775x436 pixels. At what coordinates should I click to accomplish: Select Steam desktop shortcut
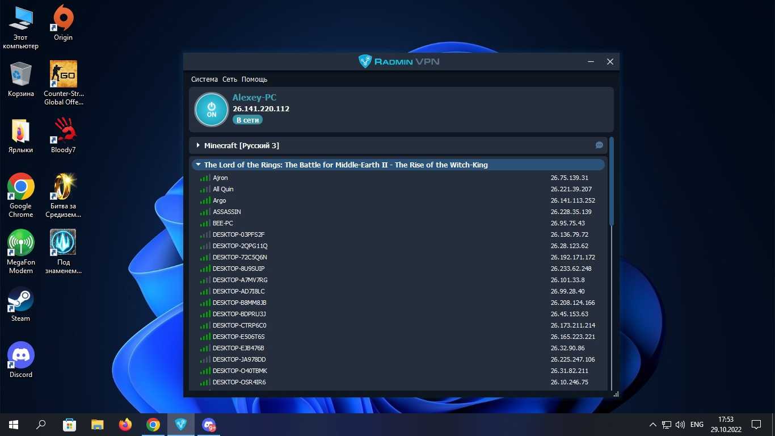click(21, 305)
